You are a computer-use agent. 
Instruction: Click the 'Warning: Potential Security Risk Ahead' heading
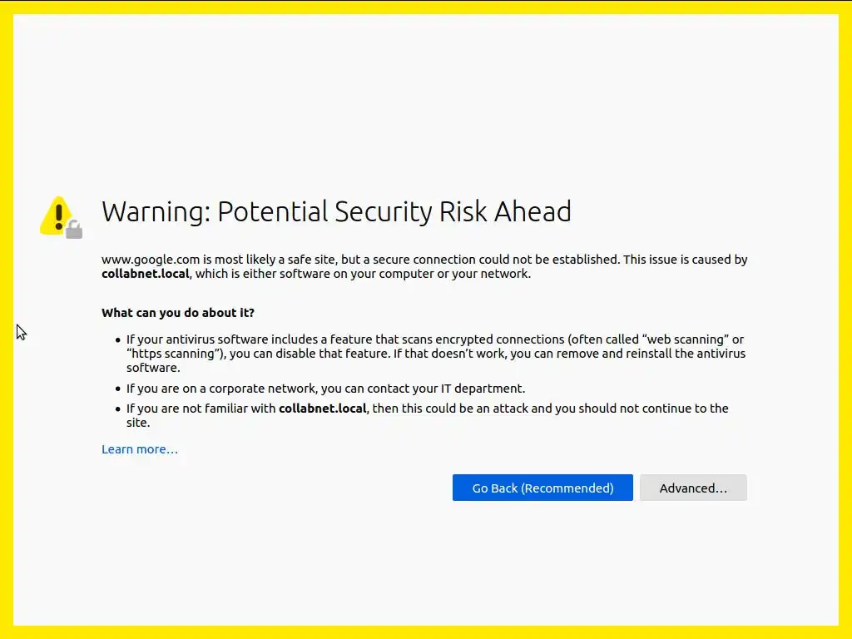point(336,211)
